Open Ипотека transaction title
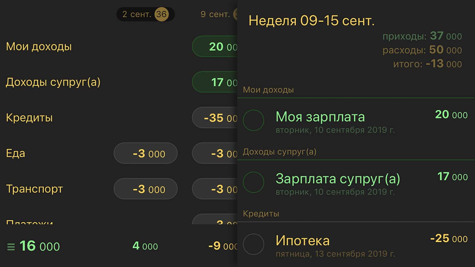The image size is (475, 267). tap(303, 240)
